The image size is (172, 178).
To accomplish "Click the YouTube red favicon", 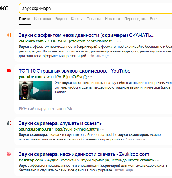I will (x=9, y=71).
